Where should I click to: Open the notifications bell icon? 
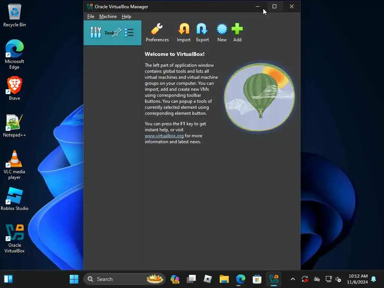[x=374, y=279]
